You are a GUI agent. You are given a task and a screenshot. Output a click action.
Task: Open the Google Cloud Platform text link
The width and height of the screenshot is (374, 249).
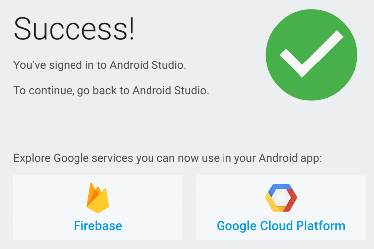[x=281, y=226]
